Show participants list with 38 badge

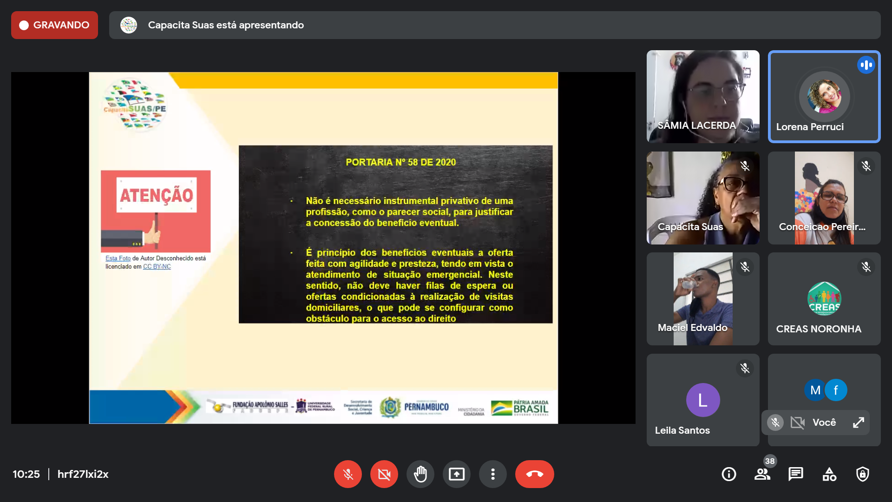pyautogui.click(x=762, y=474)
